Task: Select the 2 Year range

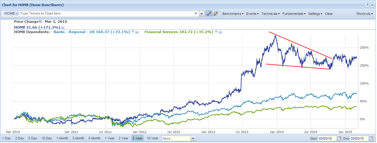Action: coord(123,138)
